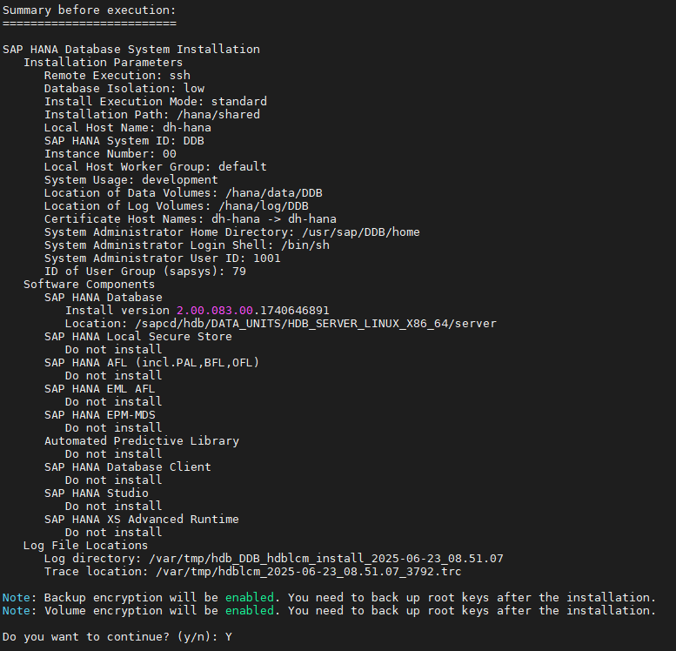
Task: Click 'Automated Predictive Library' line
Action: click(x=142, y=440)
